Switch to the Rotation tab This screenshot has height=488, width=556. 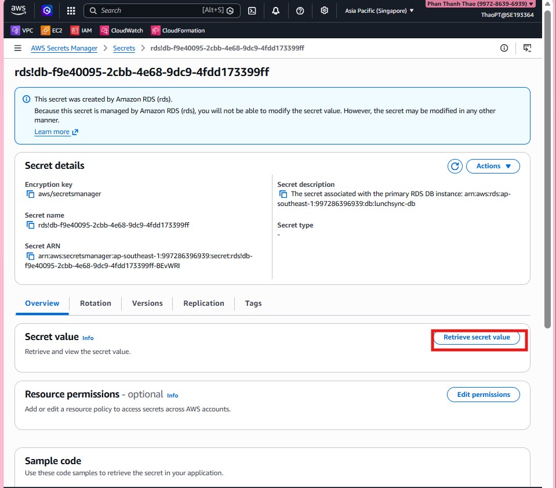tap(95, 303)
